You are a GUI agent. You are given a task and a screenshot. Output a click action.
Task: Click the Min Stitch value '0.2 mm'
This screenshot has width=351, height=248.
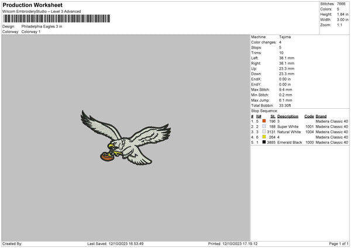pos(285,95)
